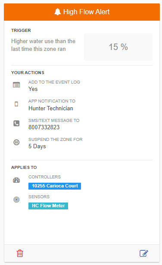Click the SUSPEND THE ZONE FOR label
The width and height of the screenshot is (162, 265).
pos(56,140)
